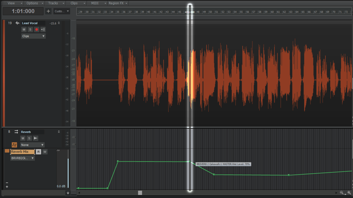Open Tracks menu dropdown arrow
Viewport: 353px width, 198px height.
tap(63, 3)
